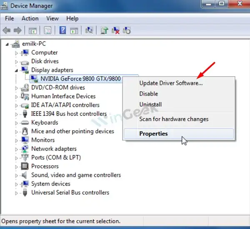Click the Human Interface Devices icon

[25, 96]
